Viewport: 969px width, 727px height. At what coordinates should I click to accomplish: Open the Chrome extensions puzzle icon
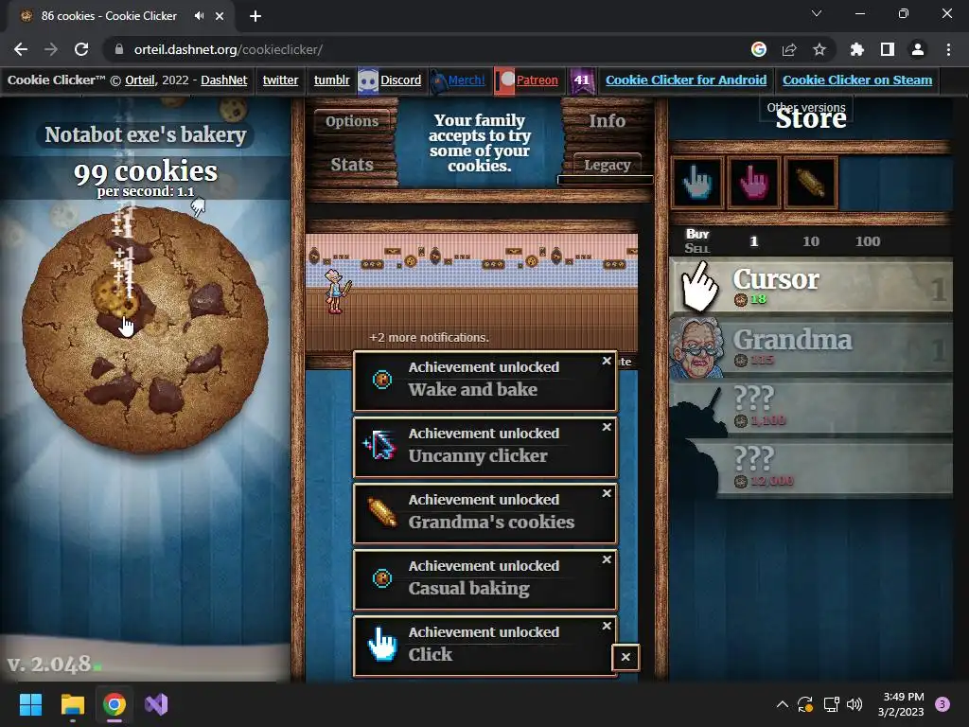pos(856,49)
